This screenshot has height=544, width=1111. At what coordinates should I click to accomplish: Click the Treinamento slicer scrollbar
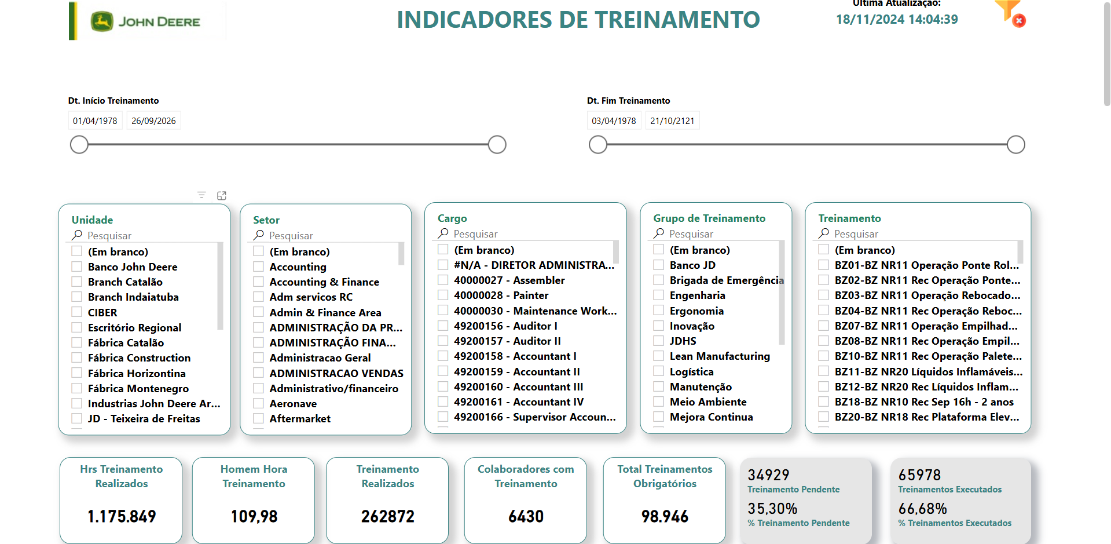pos(1020,252)
